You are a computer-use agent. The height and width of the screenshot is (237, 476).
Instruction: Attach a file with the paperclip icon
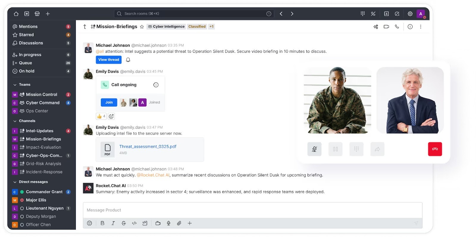point(179,223)
